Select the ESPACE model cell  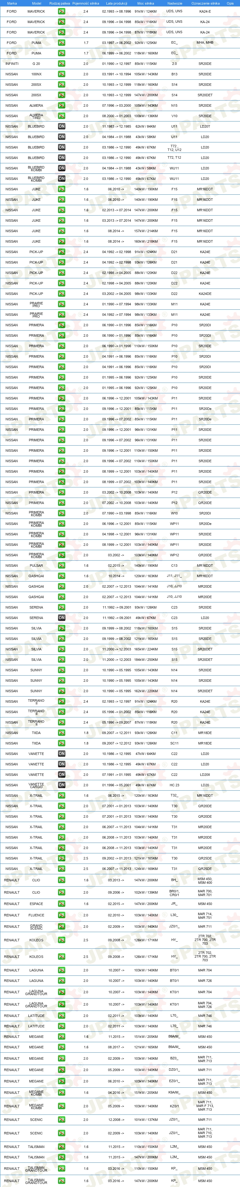36,904
